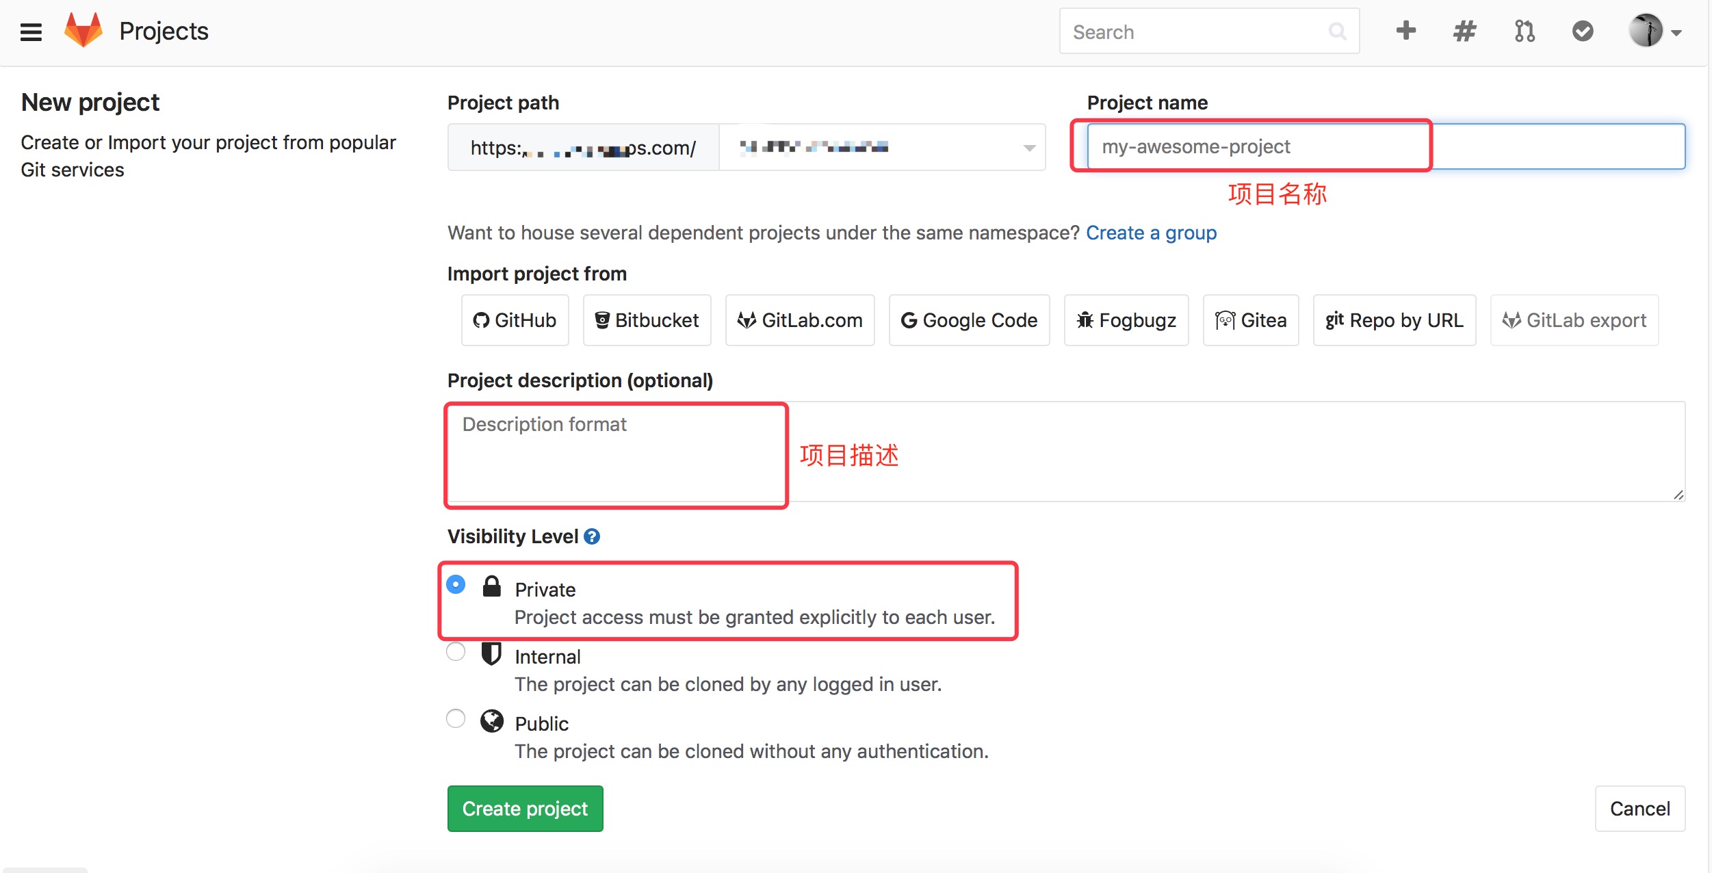Focus the Project description textarea
1712x873 pixels.
coord(1065,452)
